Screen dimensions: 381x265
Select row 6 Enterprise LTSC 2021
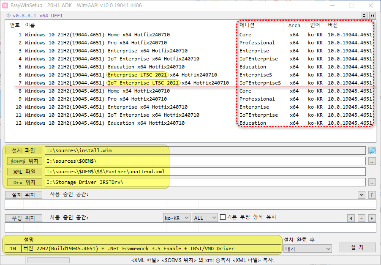pos(190,75)
